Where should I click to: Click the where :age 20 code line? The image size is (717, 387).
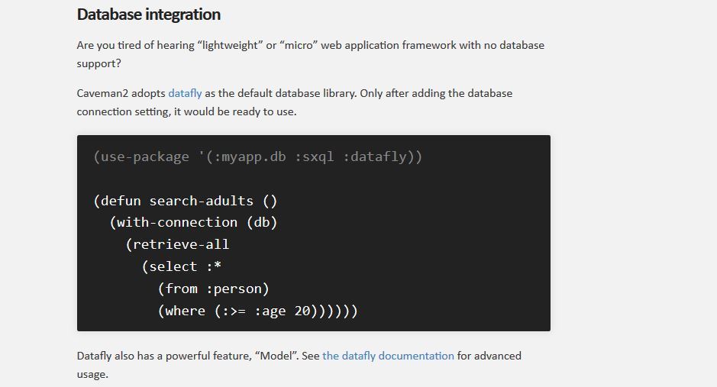pos(257,311)
